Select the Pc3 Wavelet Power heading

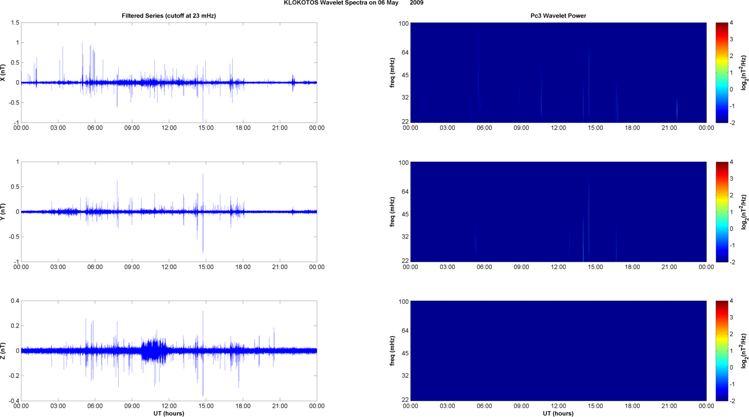click(x=558, y=16)
